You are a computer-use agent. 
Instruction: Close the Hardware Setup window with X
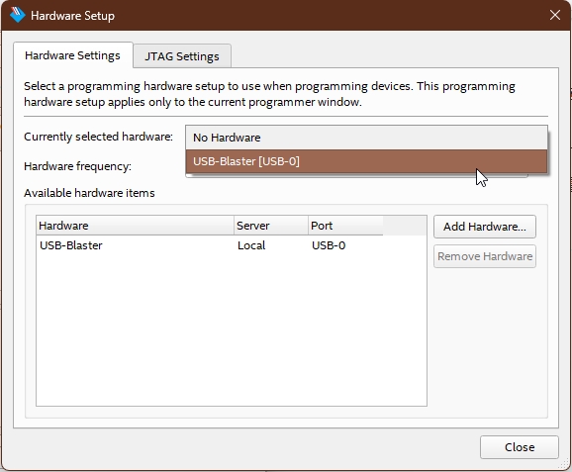click(555, 15)
